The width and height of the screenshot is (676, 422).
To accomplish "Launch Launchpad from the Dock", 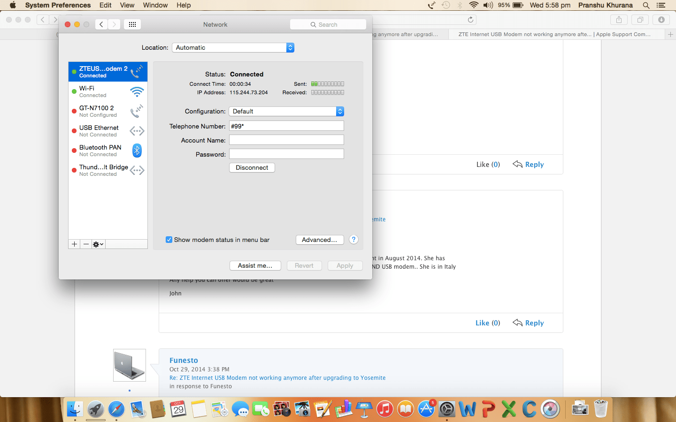I will click(96, 409).
